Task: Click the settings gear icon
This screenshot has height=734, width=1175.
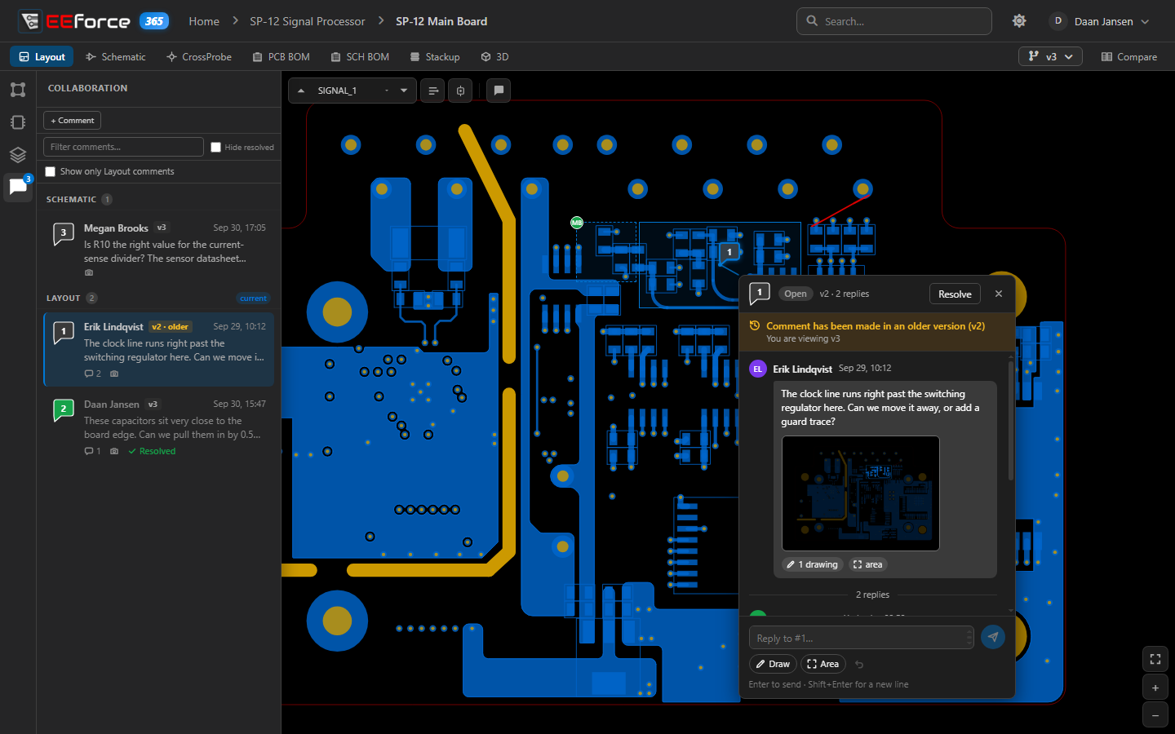Action: [x=1019, y=21]
